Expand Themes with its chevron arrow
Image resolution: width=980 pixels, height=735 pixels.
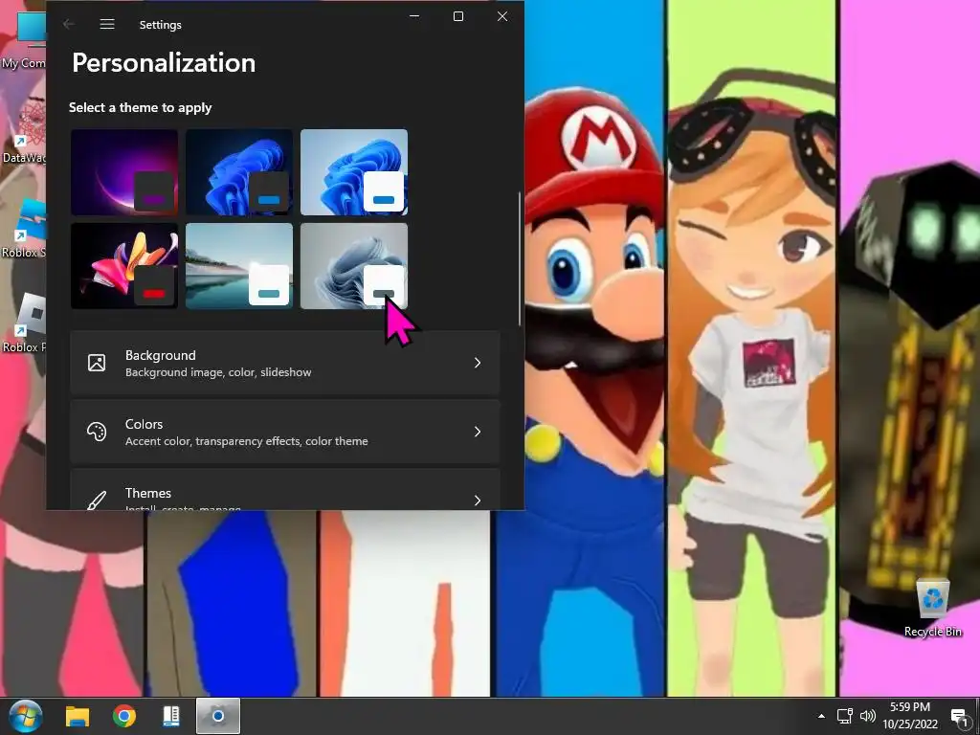[478, 500]
